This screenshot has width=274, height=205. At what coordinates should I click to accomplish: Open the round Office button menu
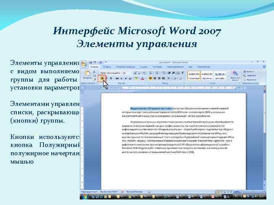(84, 64)
